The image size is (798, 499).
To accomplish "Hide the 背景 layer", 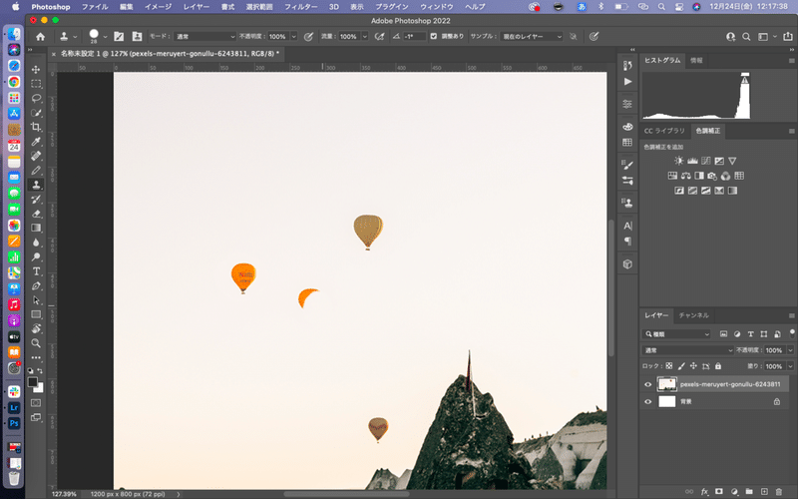I will 647,402.
